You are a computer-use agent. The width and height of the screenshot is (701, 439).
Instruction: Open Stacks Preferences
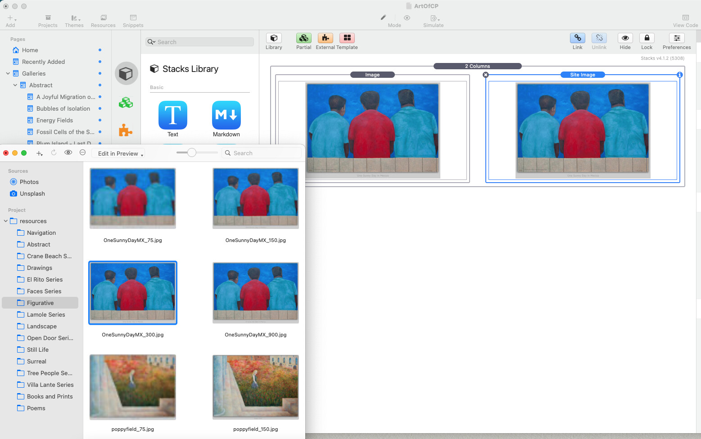[x=676, y=38]
